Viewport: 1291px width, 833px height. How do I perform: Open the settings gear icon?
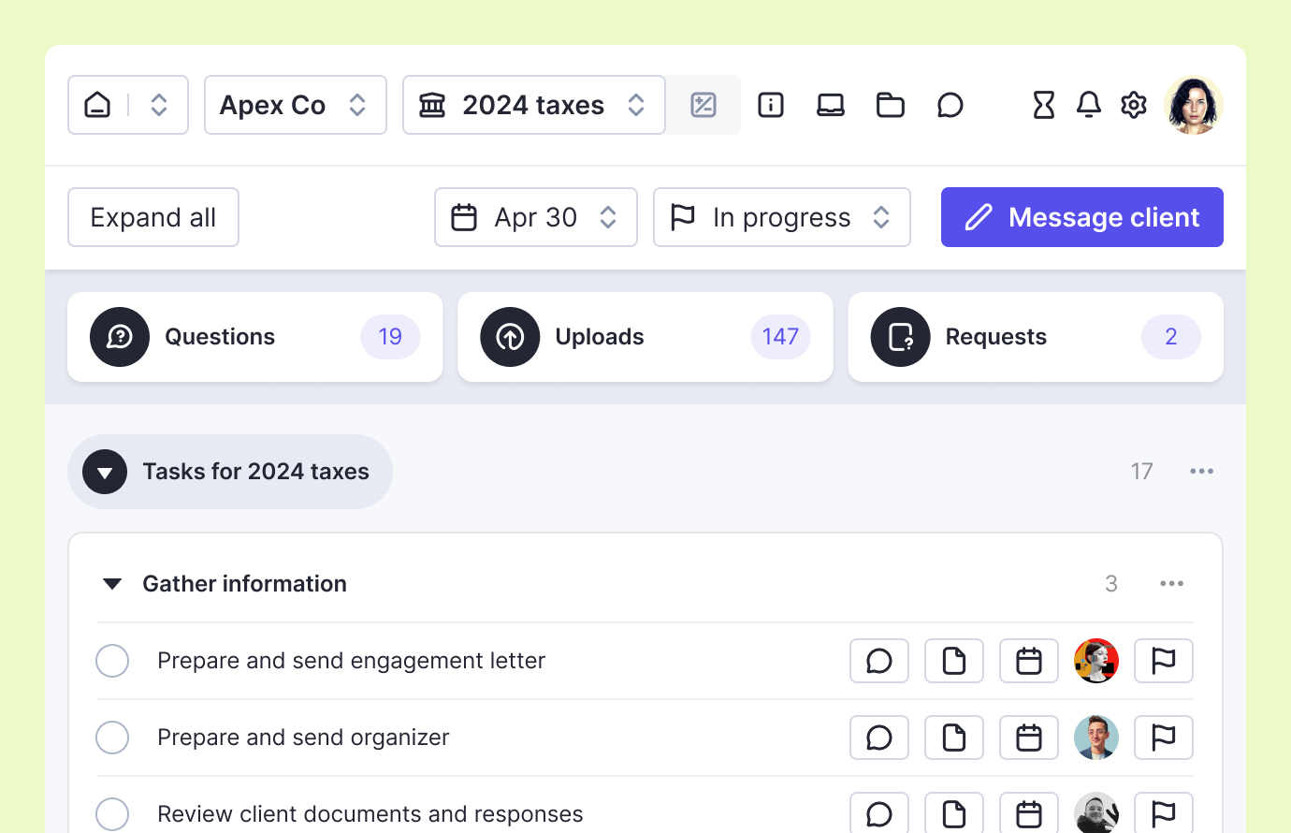pos(1133,105)
